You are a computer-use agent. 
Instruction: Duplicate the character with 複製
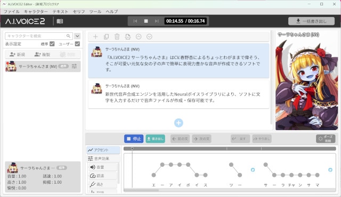(42, 54)
